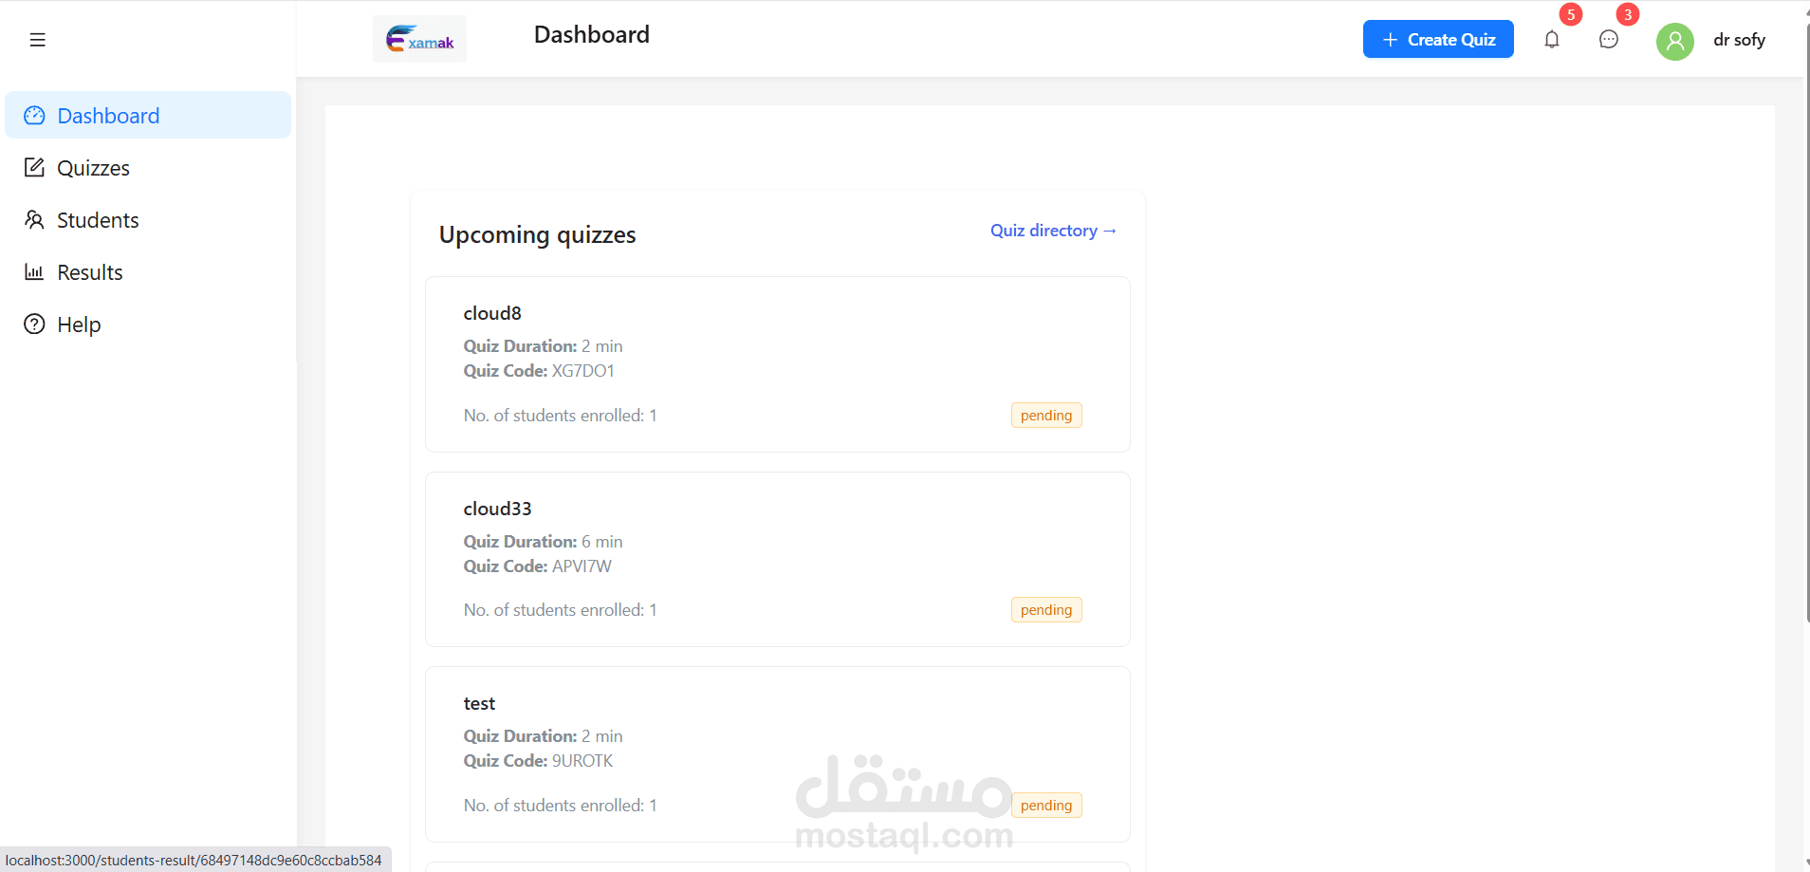The height and width of the screenshot is (872, 1810).
Task: Open the cloud8 quiz card title
Action: point(492,313)
